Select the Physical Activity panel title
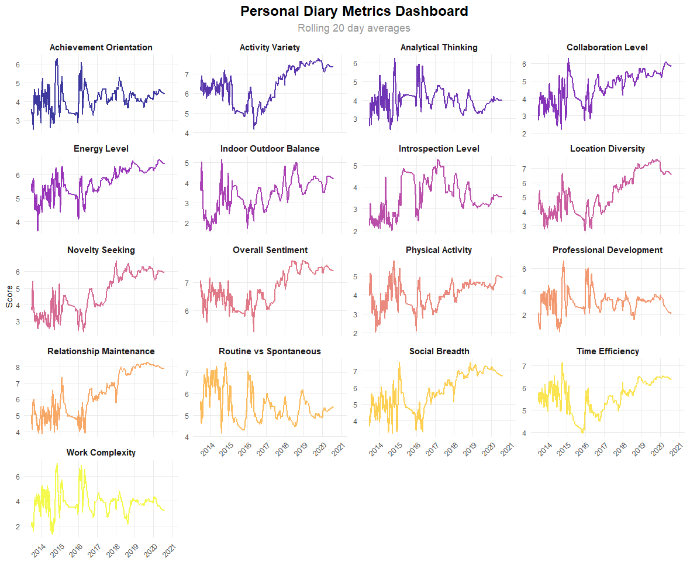 [x=439, y=250]
